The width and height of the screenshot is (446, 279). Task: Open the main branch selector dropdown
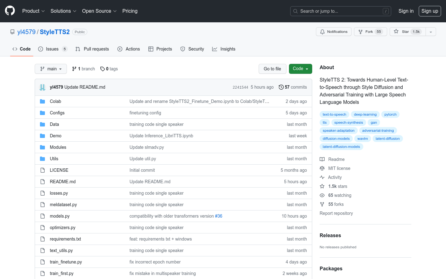[x=51, y=69]
